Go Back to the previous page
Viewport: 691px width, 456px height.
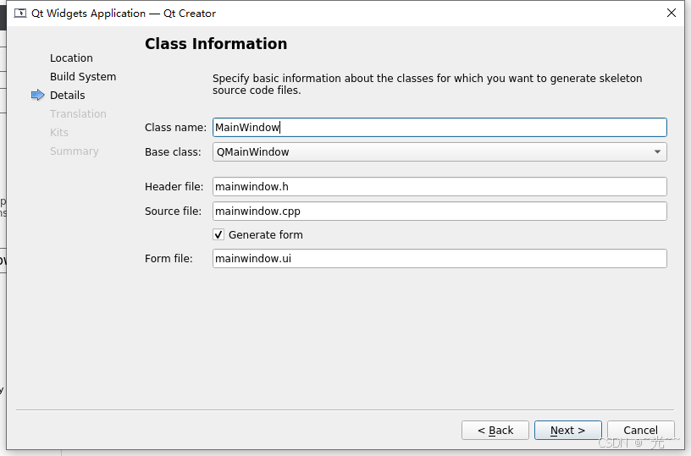click(x=495, y=430)
